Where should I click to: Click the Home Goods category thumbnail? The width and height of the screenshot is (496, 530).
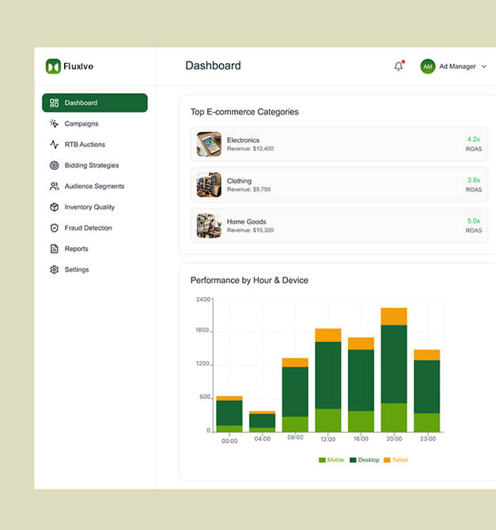pyautogui.click(x=209, y=226)
